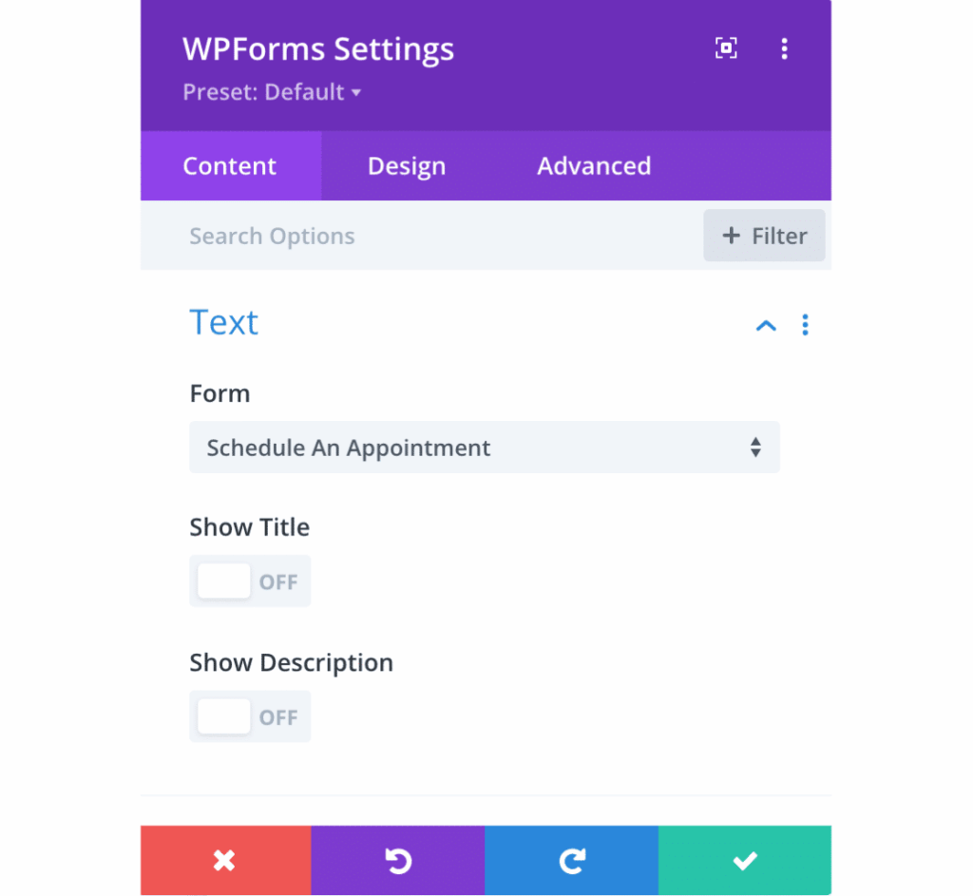973x896 pixels.
Task: Open the filter options with the plus Filter icon
Action: (x=764, y=235)
